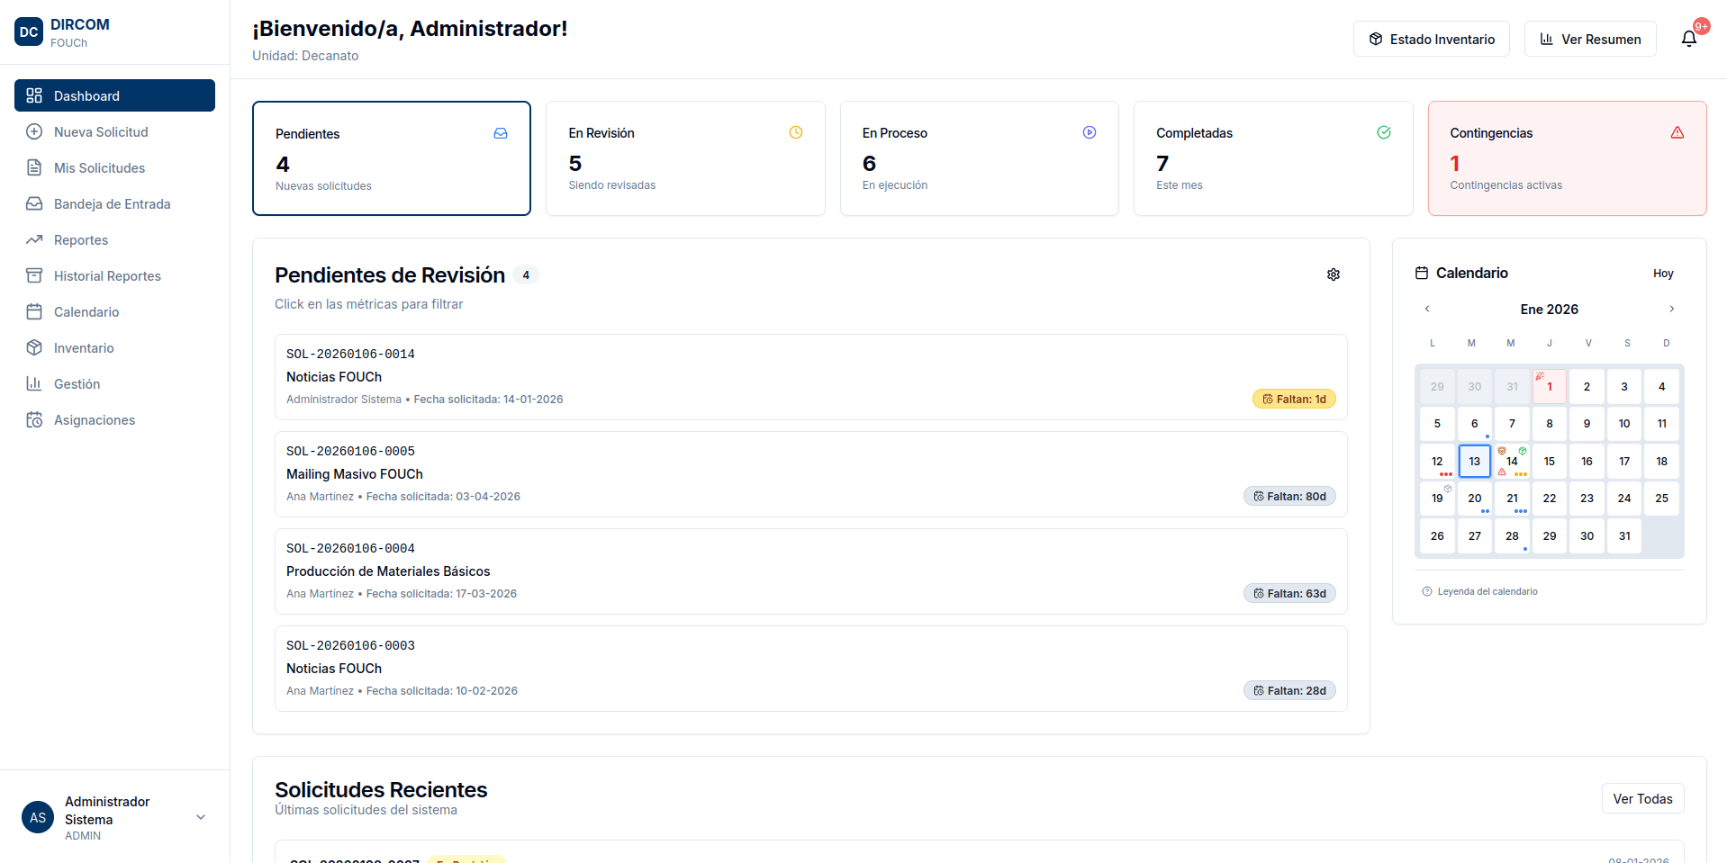
Task: Select January 13 in the calendar
Action: tap(1475, 461)
